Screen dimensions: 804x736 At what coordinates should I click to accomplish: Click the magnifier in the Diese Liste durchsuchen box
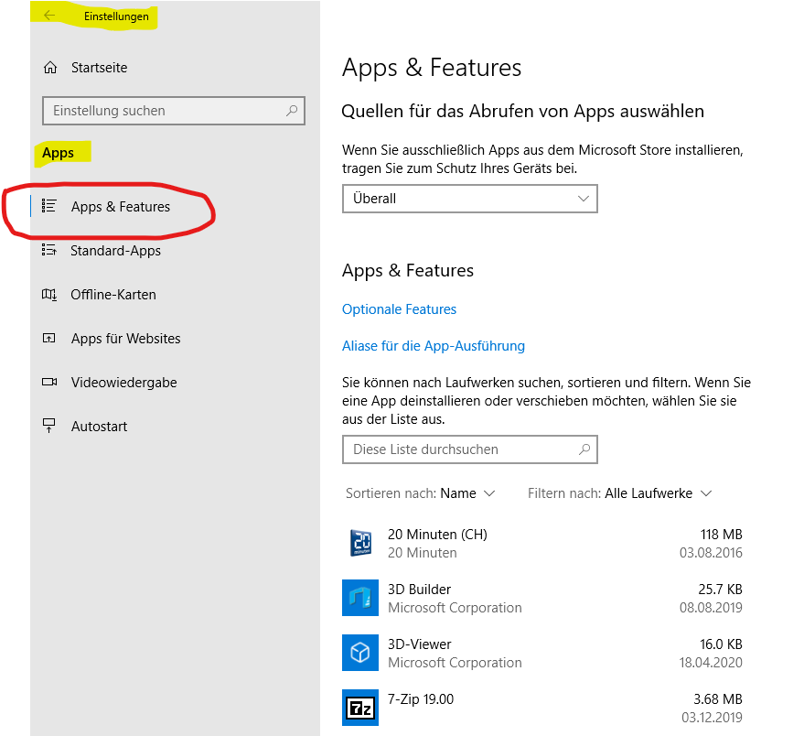coord(584,449)
